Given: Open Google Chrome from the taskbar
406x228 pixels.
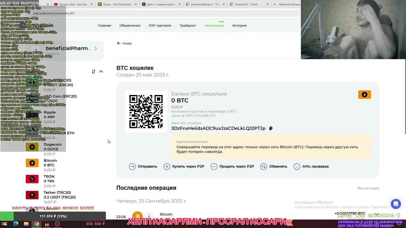Looking at the screenshot, I should 36,224.
